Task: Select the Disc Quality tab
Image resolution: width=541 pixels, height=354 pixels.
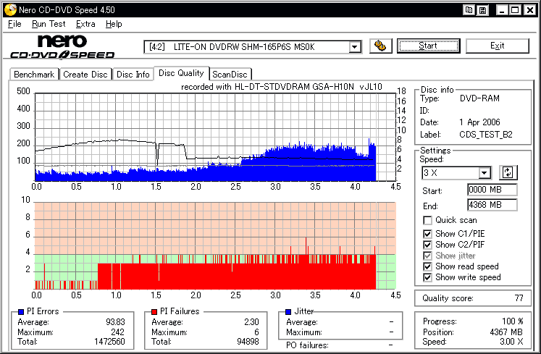Action: (x=181, y=73)
